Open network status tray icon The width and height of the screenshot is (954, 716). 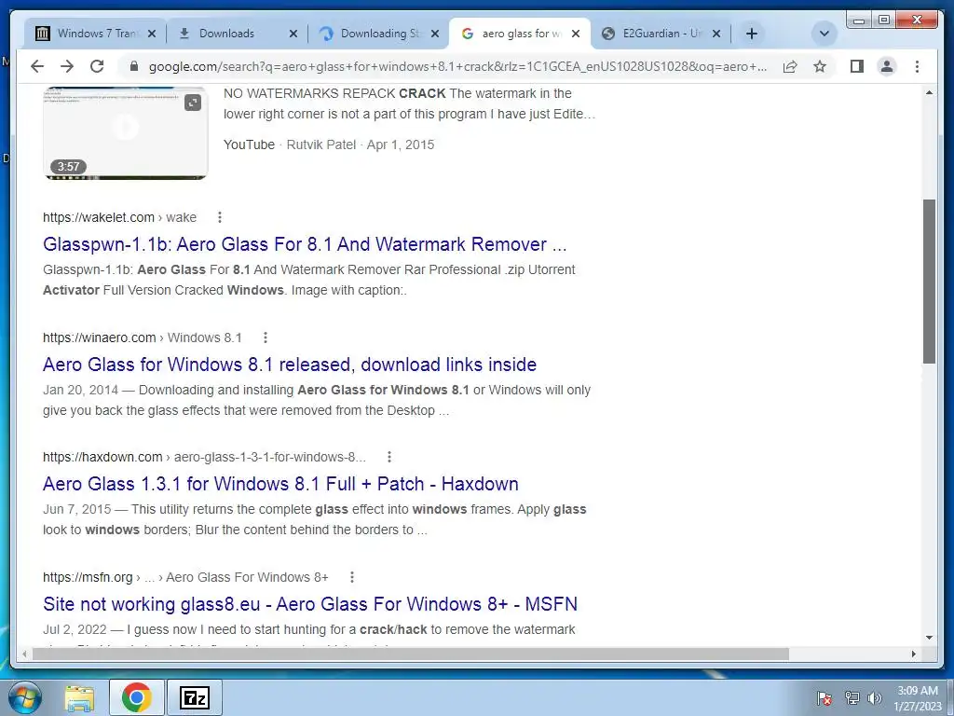(852, 698)
